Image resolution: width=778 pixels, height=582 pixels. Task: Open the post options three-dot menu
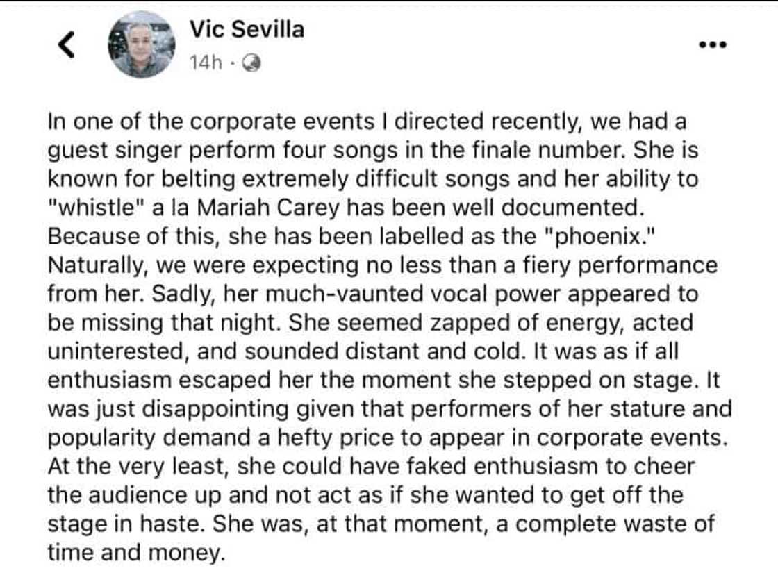(712, 44)
